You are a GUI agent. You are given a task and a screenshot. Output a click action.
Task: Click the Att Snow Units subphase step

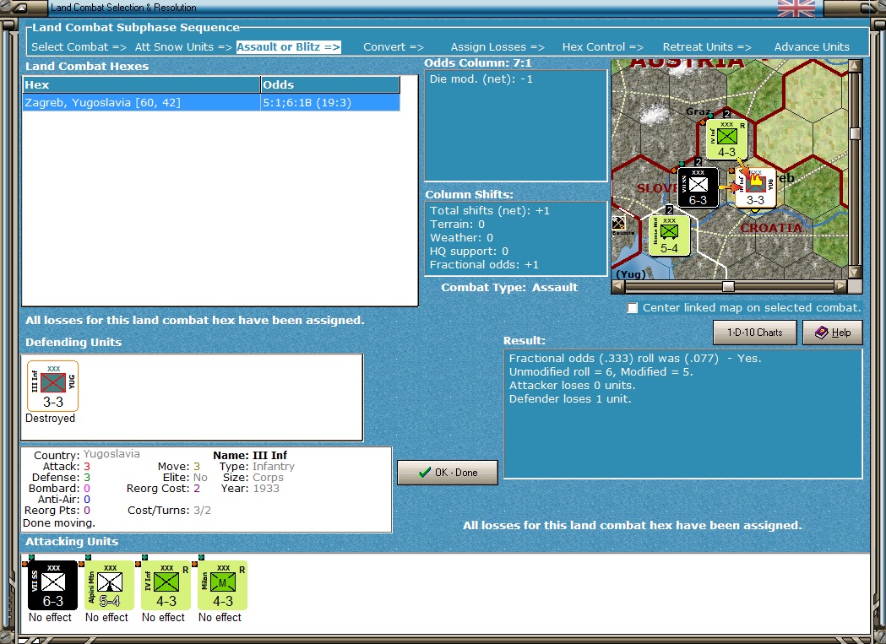click(183, 47)
